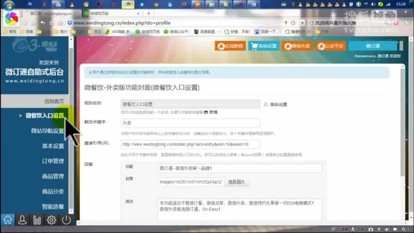Click the 触发关键字 field containing 外卖

pos(190,123)
